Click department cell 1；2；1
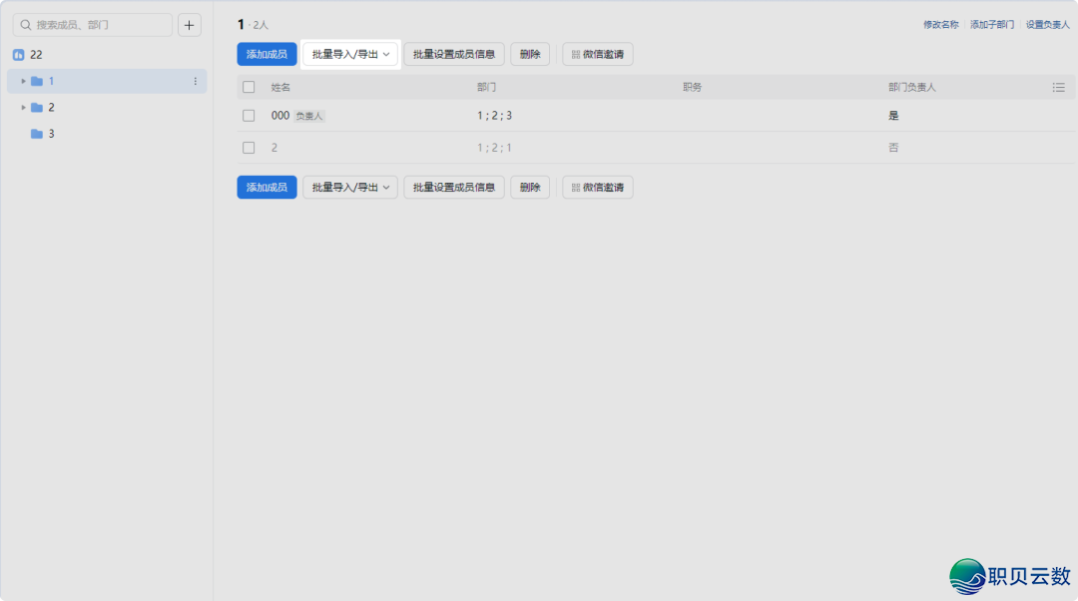 [x=494, y=148]
